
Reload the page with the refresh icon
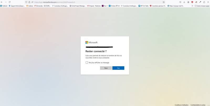(10, 2)
